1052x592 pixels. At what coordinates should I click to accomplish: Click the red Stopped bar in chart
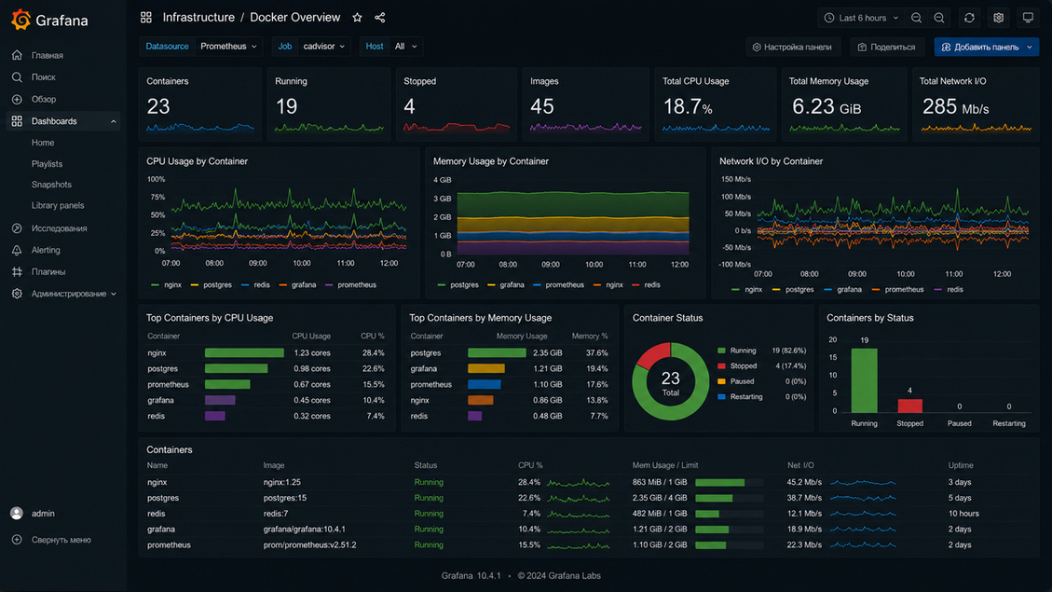click(909, 406)
